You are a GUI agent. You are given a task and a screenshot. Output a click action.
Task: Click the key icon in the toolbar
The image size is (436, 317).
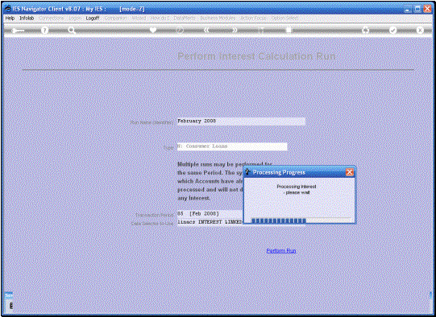(x=18, y=31)
